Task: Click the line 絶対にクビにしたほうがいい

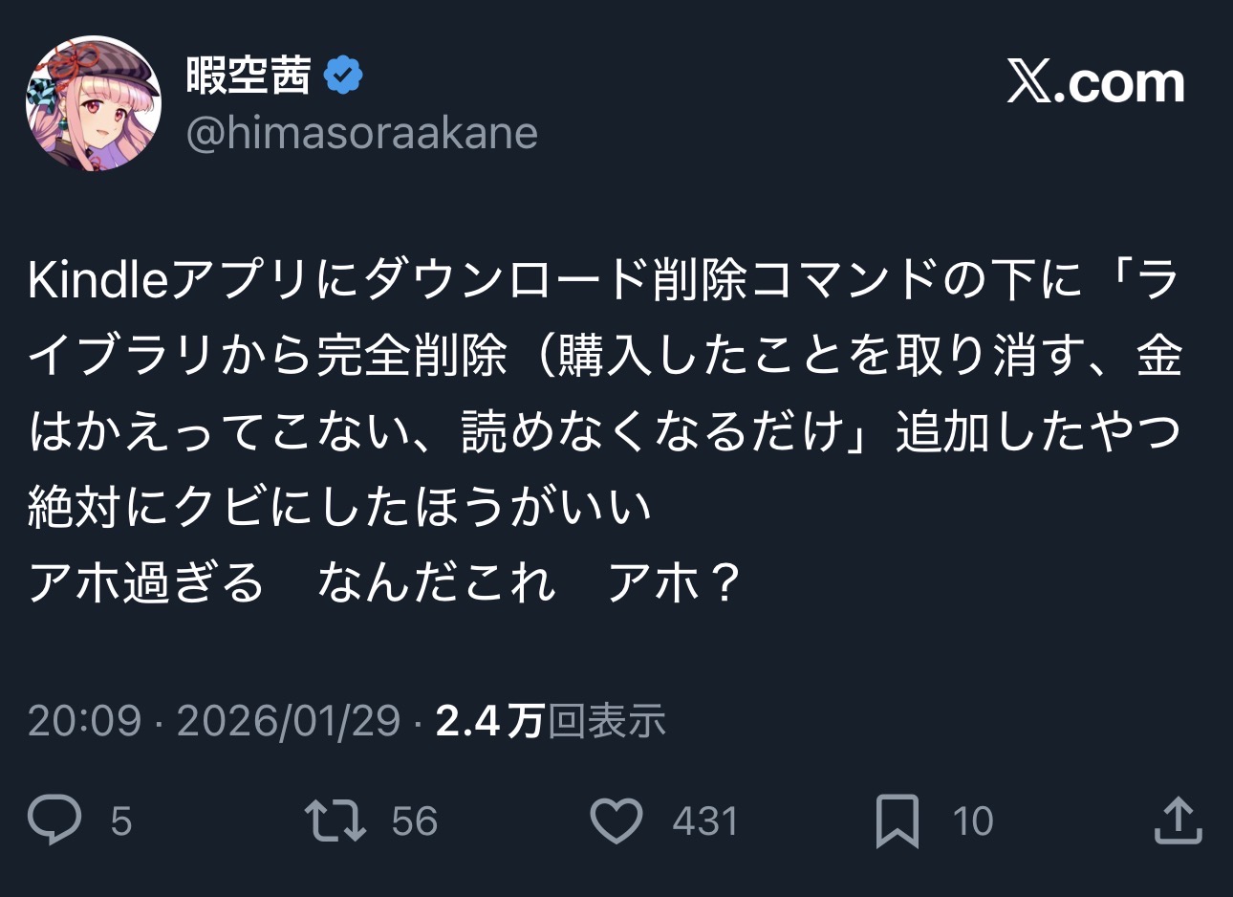Action: (x=340, y=507)
